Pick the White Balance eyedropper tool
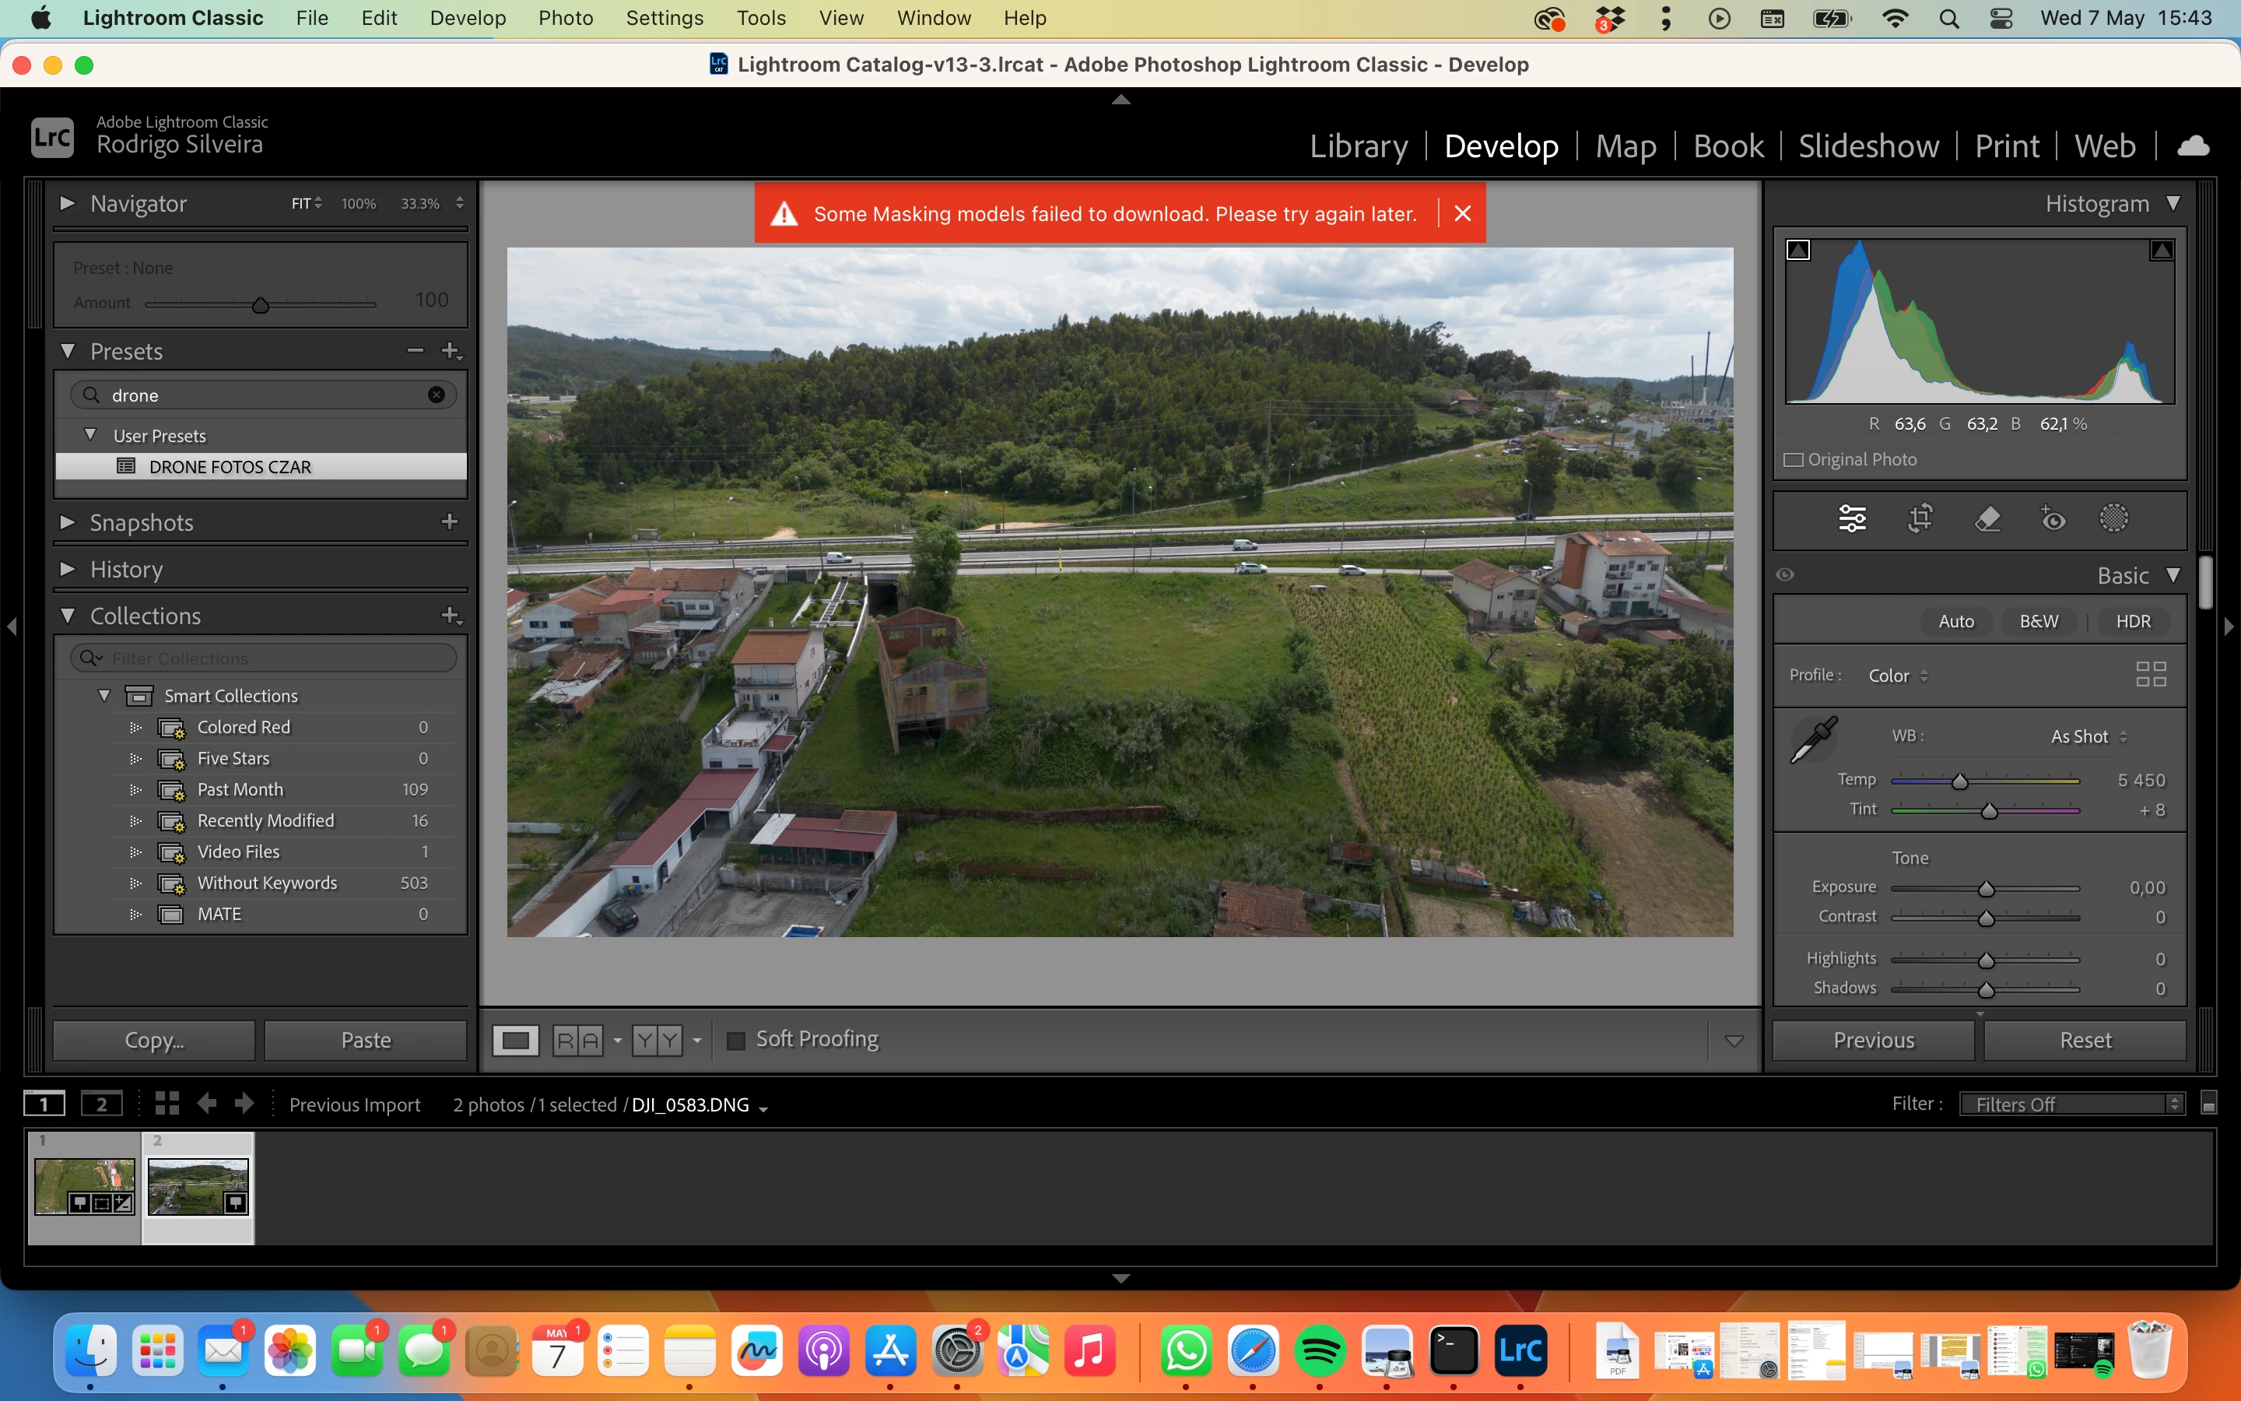The image size is (2241, 1401). [x=1813, y=739]
